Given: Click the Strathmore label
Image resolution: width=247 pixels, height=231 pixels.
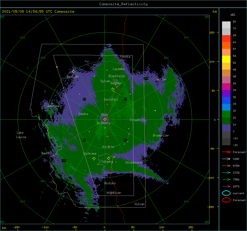Looking at the screenshot, I should click(133, 163).
